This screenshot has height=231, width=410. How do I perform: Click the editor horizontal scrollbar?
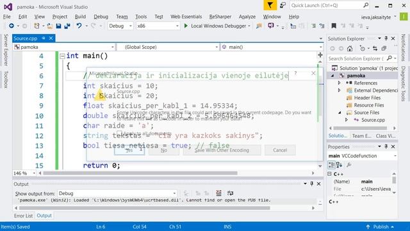(140, 173)
